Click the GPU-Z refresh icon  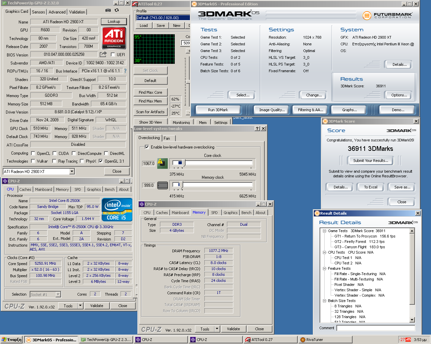[x=117, y=10]
